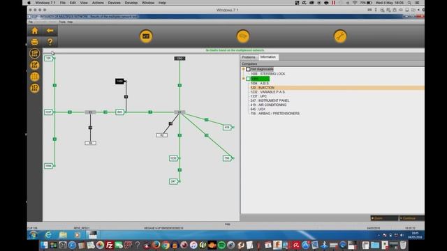Switch to the Information tab
The image size is (447, 251).
click(268, 57)
